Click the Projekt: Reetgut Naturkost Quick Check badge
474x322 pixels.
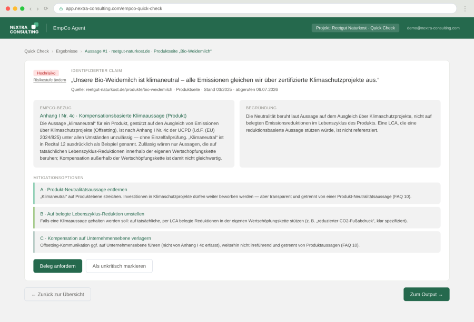point(355,28)
